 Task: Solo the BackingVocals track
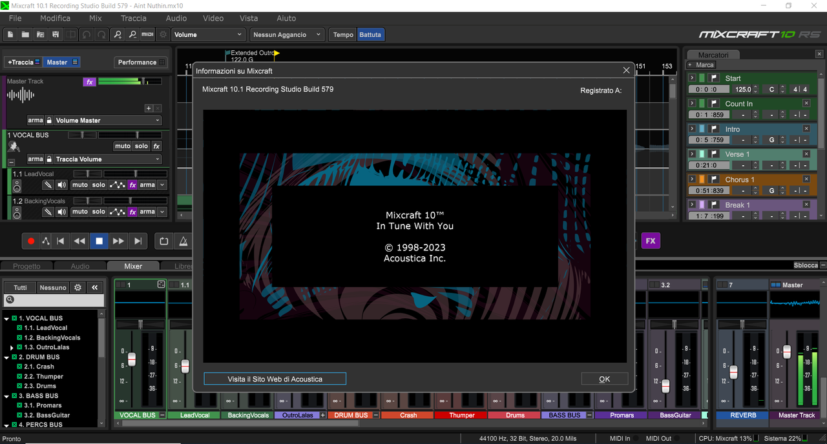click(x=98, y=212)
